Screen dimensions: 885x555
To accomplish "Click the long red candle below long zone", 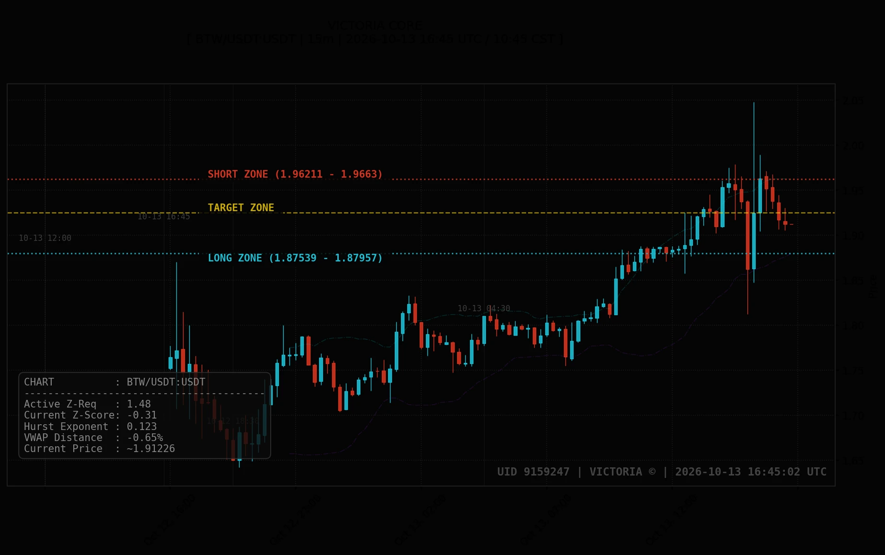I will 747,235.
